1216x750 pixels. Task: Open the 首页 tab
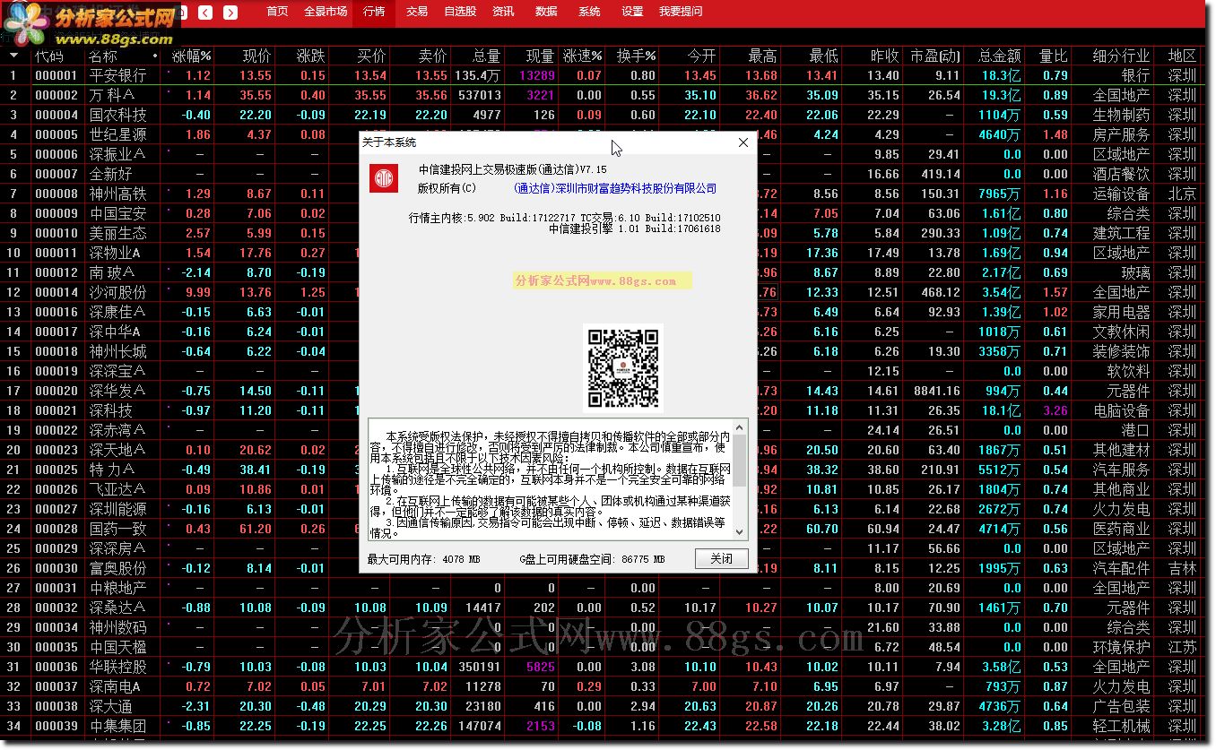click(278, 12)
